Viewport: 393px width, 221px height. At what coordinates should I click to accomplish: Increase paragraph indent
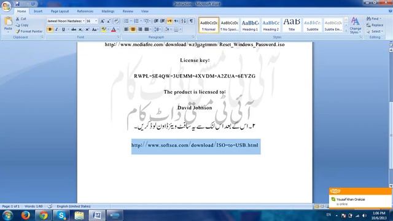pos(162,21)
